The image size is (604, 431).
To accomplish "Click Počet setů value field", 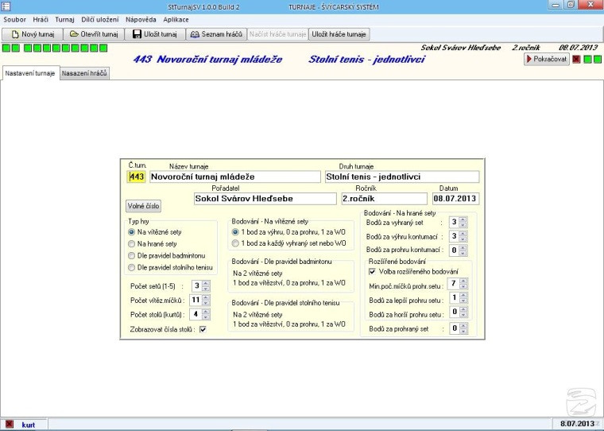I will coord(197,286).
